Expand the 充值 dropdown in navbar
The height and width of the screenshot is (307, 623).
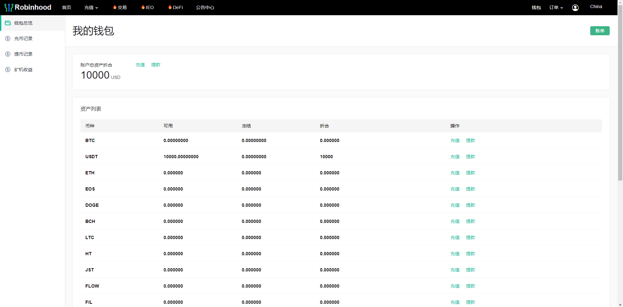click(91, 7)
